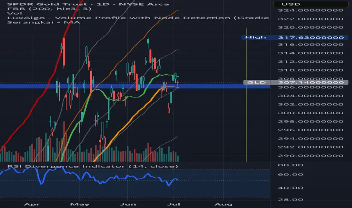Click the 310.00000000 price axis value
This screenshot has height=208, width=352.
coord(311,70)
